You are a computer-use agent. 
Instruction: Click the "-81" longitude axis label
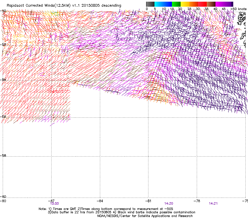148,201
